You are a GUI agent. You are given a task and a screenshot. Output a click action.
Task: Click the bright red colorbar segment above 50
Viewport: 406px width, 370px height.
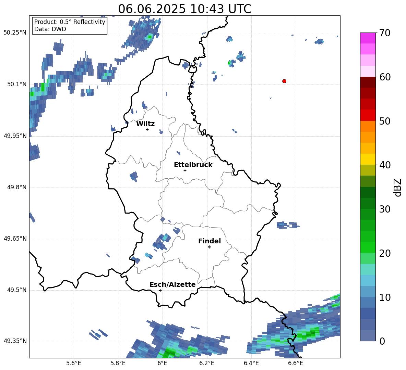point(368,115)
